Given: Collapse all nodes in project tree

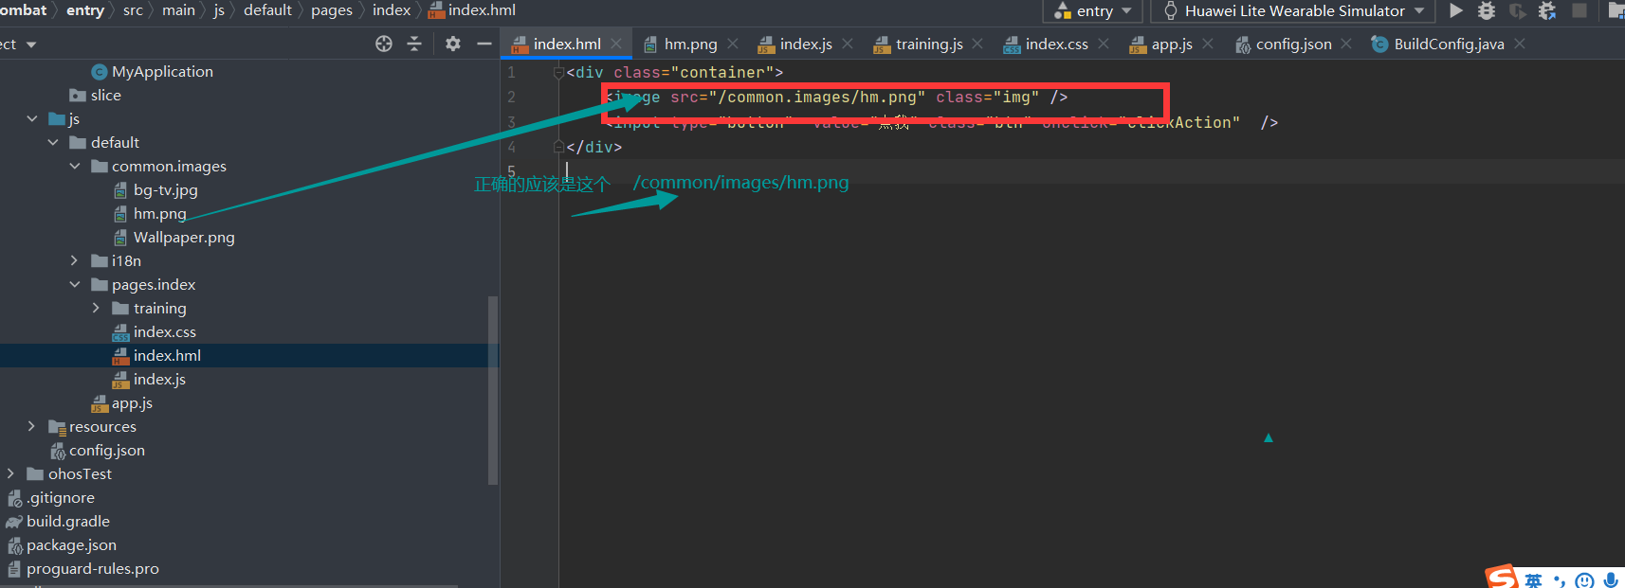Looking at the screenshot, I should pyautogui.click(x=414, y=44).
